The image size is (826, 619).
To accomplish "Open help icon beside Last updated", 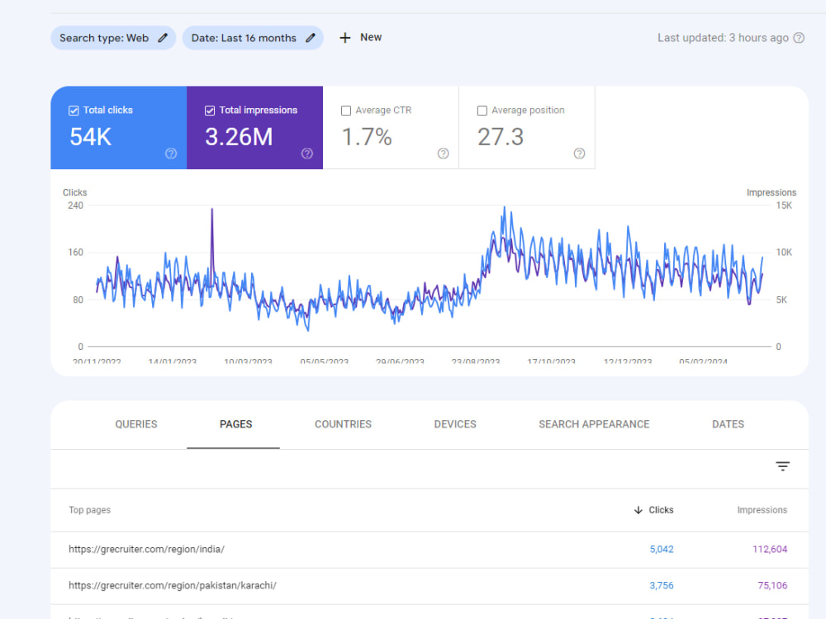I will click(799, 38).
